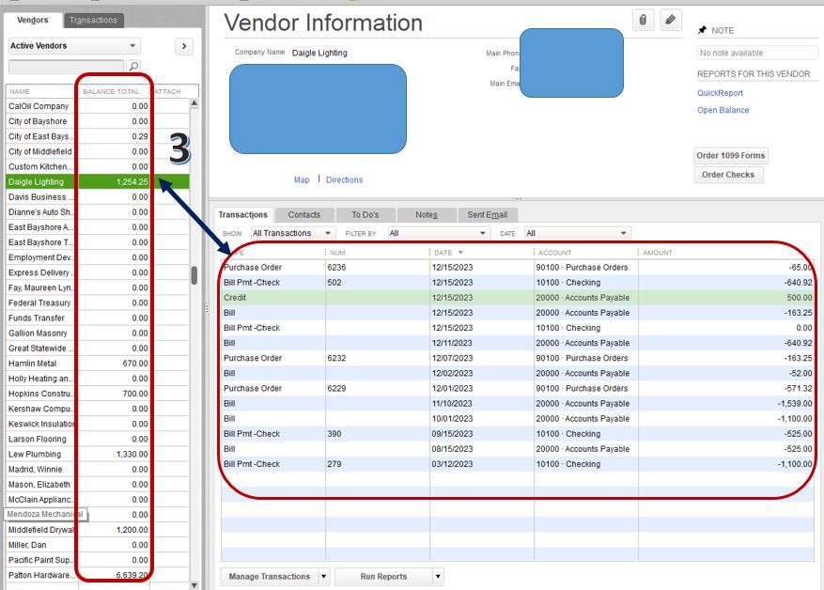The width and height of the screenshot is (824, 590).
Task: Click the Run Reports button
Action: tap(383, 576)
